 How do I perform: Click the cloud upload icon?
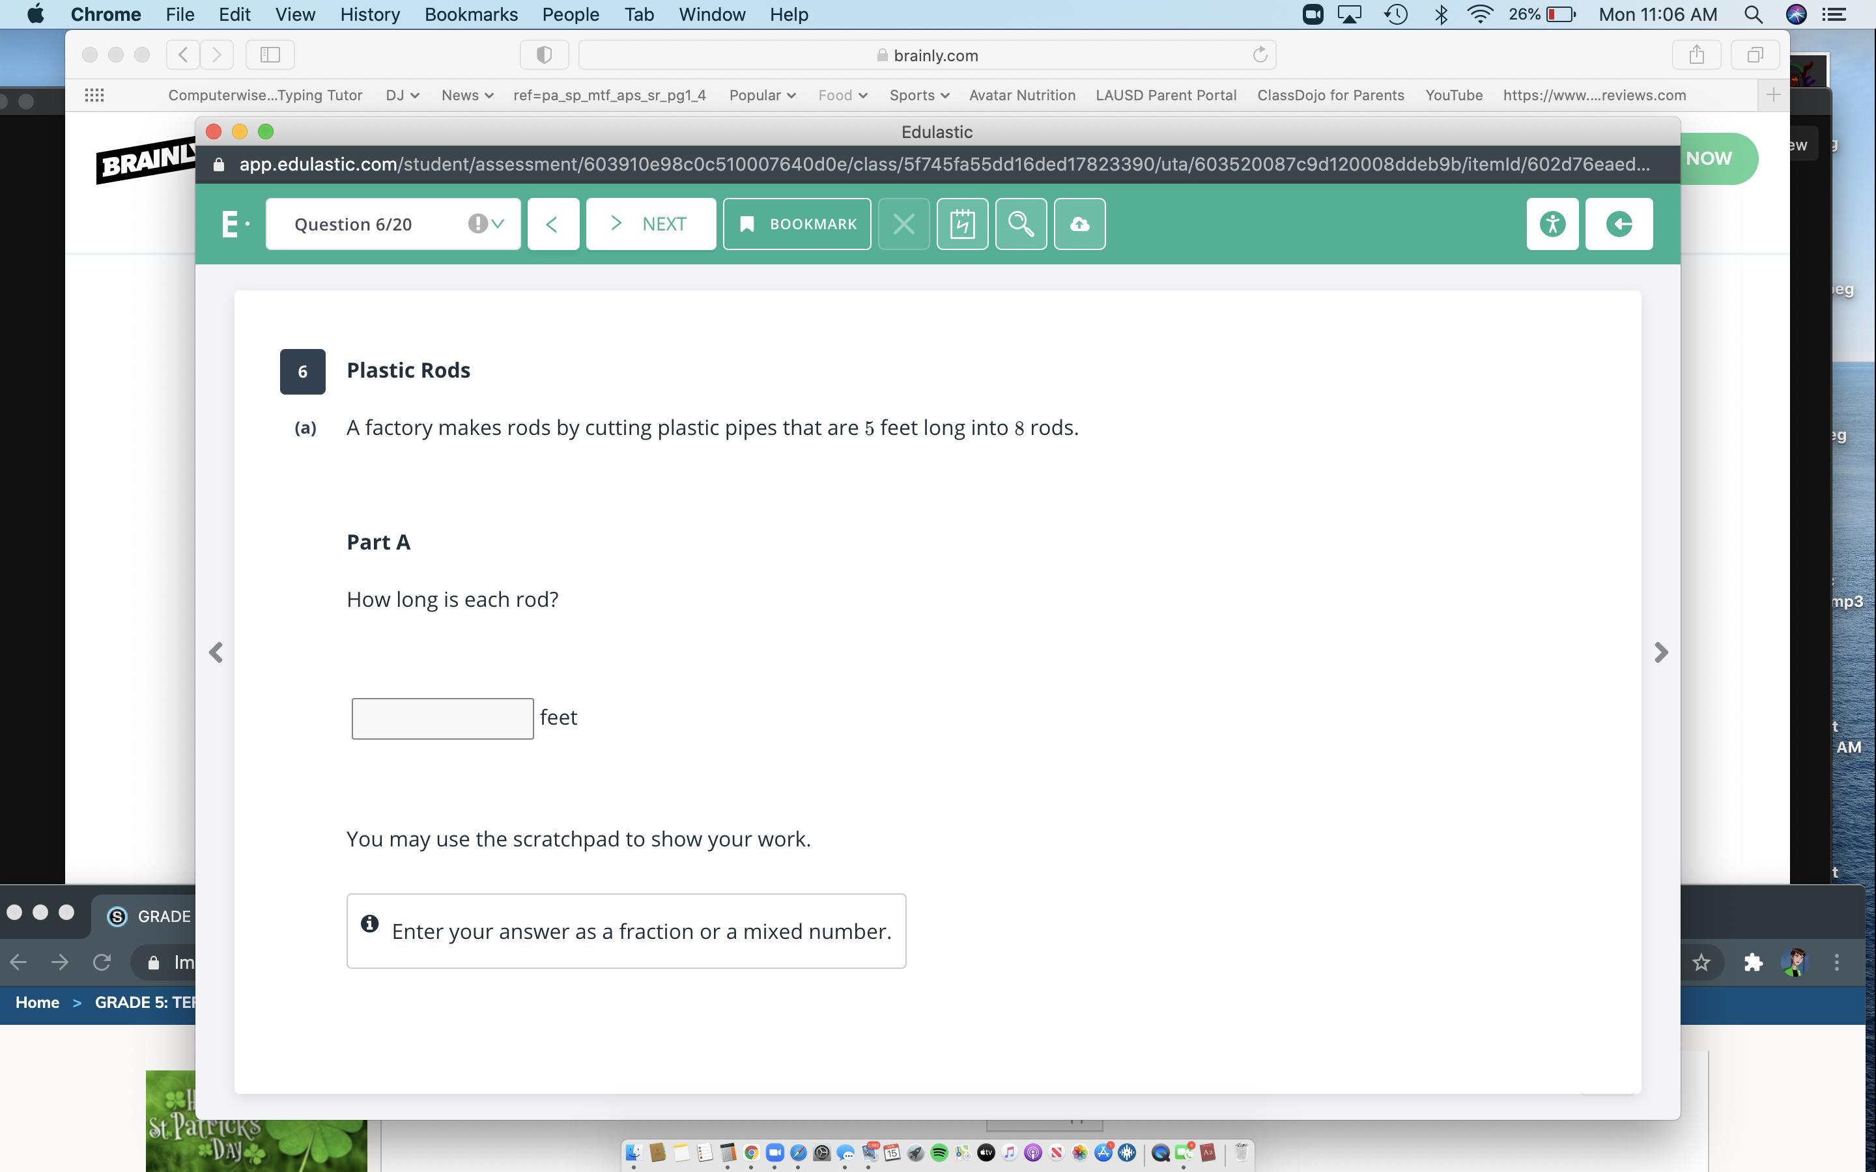[x=1079, y=224]
